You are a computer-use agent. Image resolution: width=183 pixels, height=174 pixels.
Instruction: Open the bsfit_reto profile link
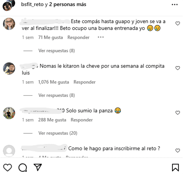click(32, 5)
